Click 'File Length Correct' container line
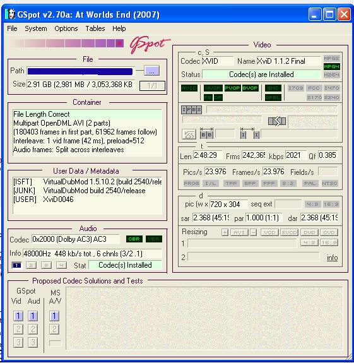Screen dimensions: 354x363 coord(88,114)
